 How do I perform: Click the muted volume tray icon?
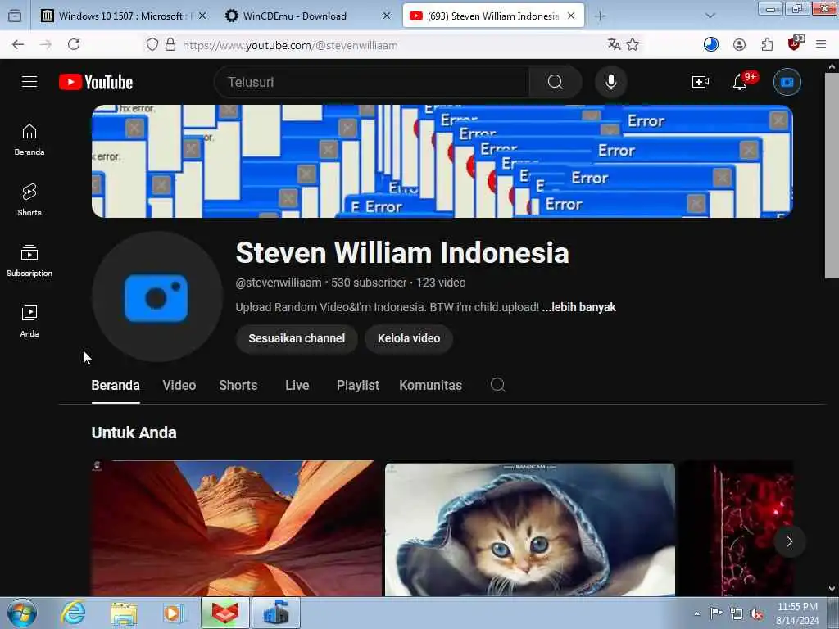point(756,614)
